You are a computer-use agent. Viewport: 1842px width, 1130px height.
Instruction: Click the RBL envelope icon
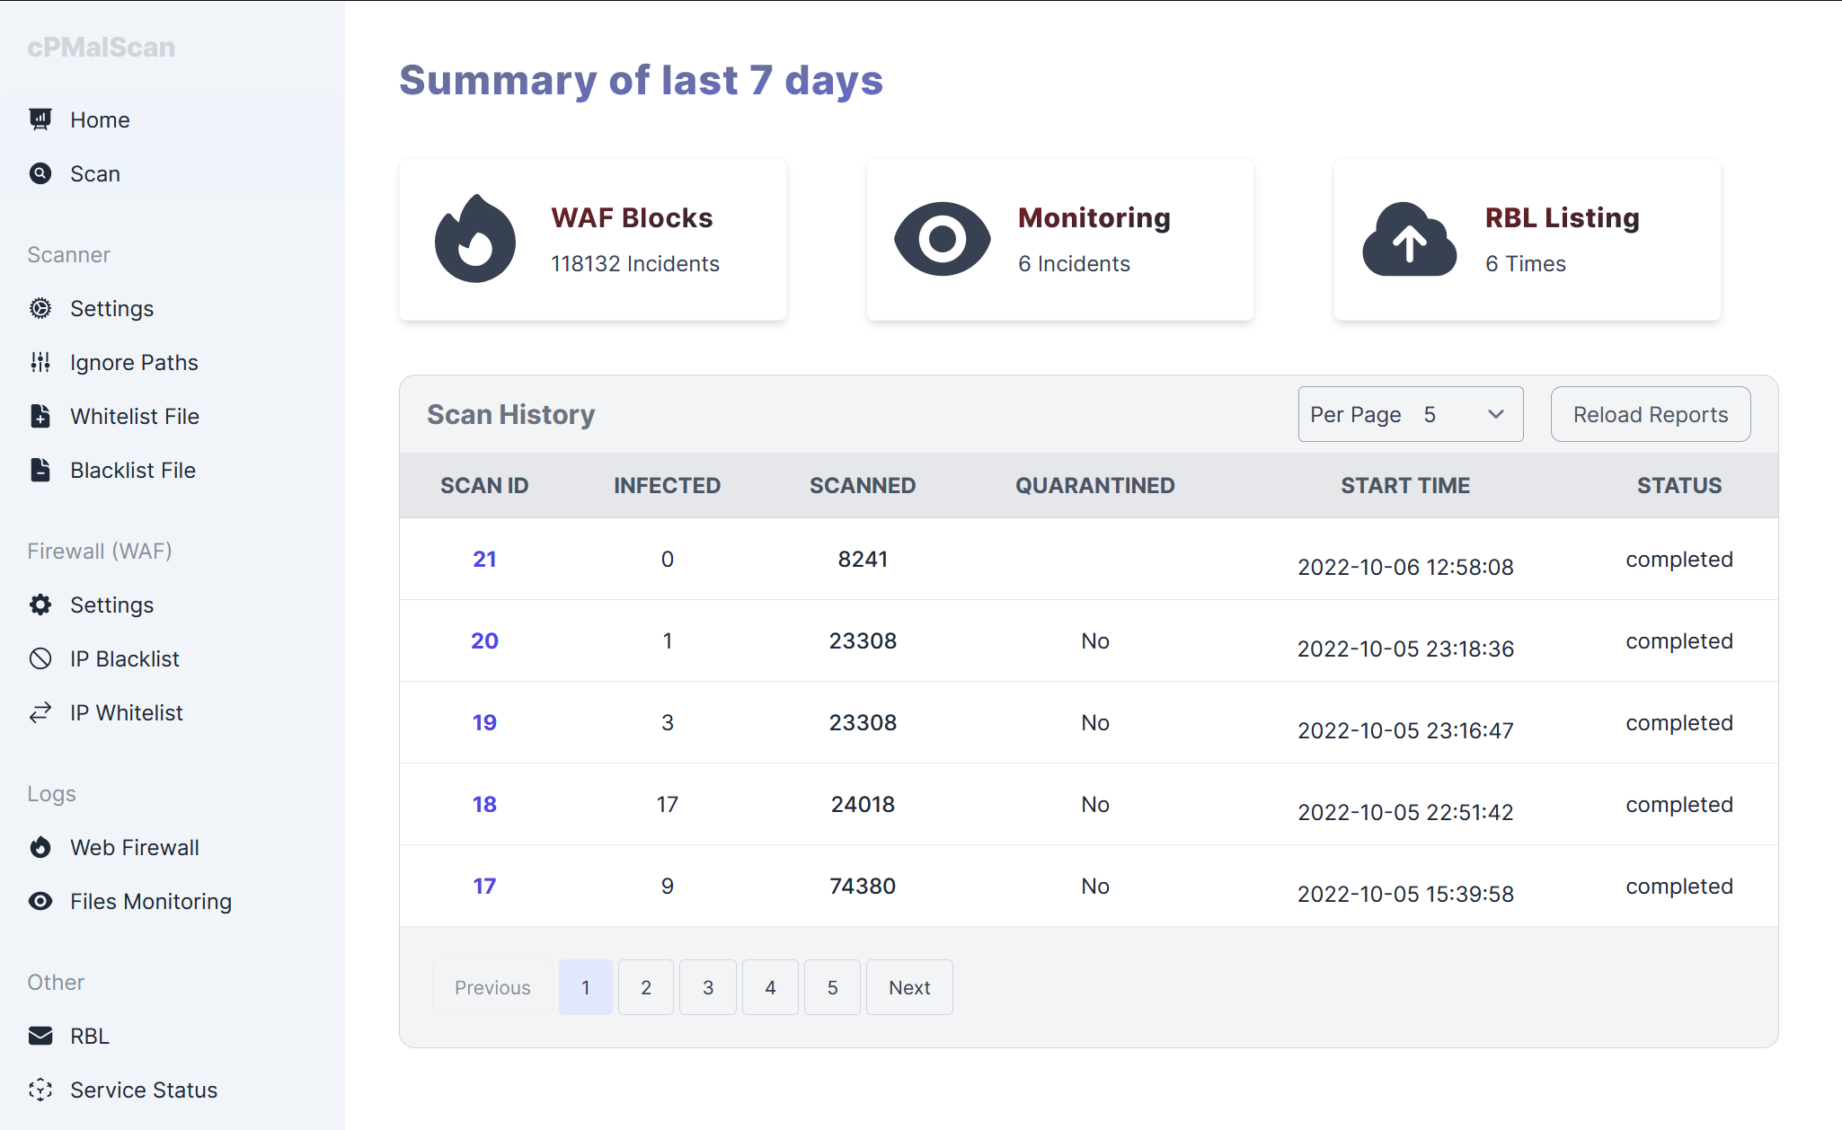point(40,1036)
